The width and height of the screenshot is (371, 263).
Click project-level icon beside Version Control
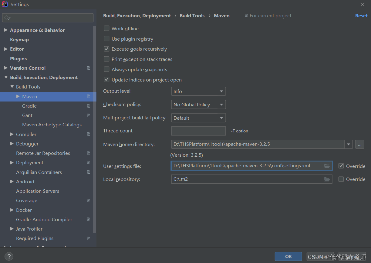(x=88, y=68)
